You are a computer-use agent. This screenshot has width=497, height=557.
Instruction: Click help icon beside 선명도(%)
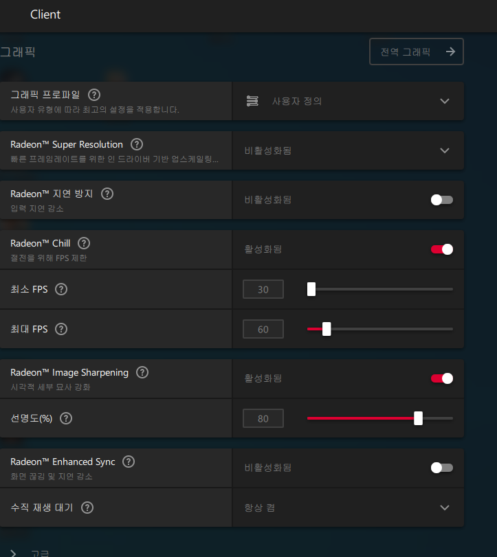coord(66,418)
